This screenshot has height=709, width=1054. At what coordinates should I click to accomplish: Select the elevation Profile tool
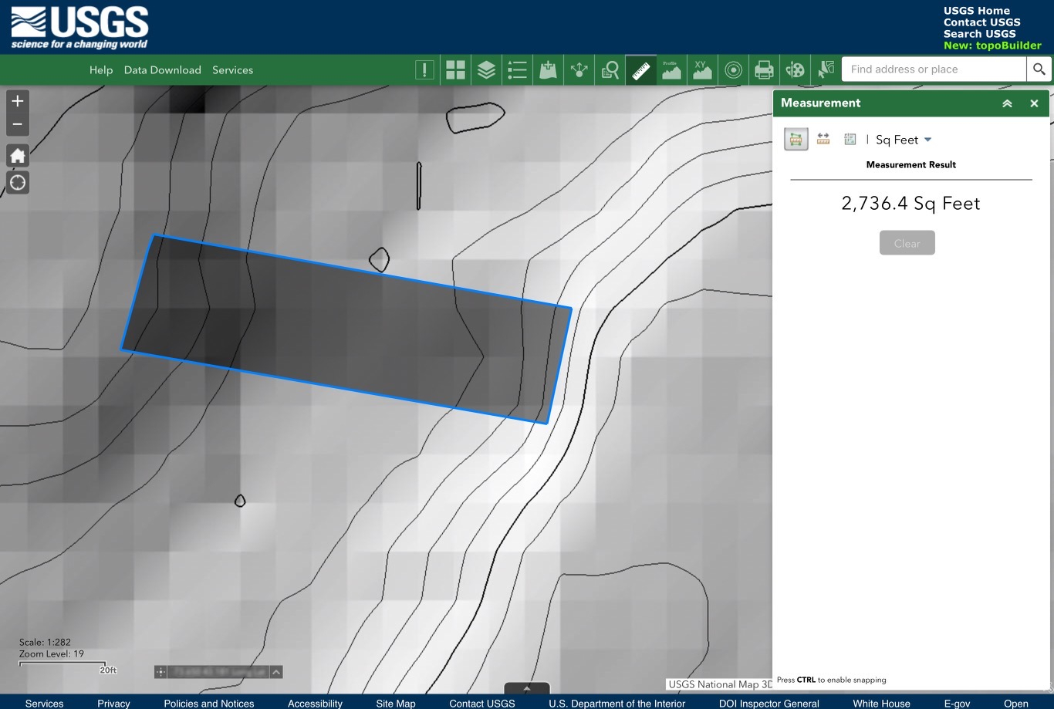[671, 70]
